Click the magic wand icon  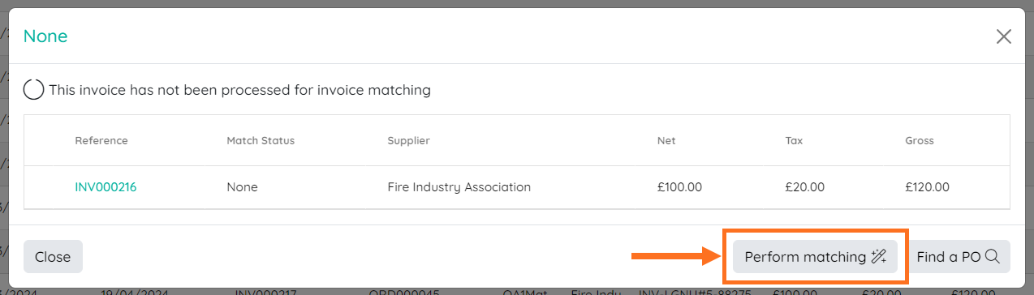pos(879,257)
